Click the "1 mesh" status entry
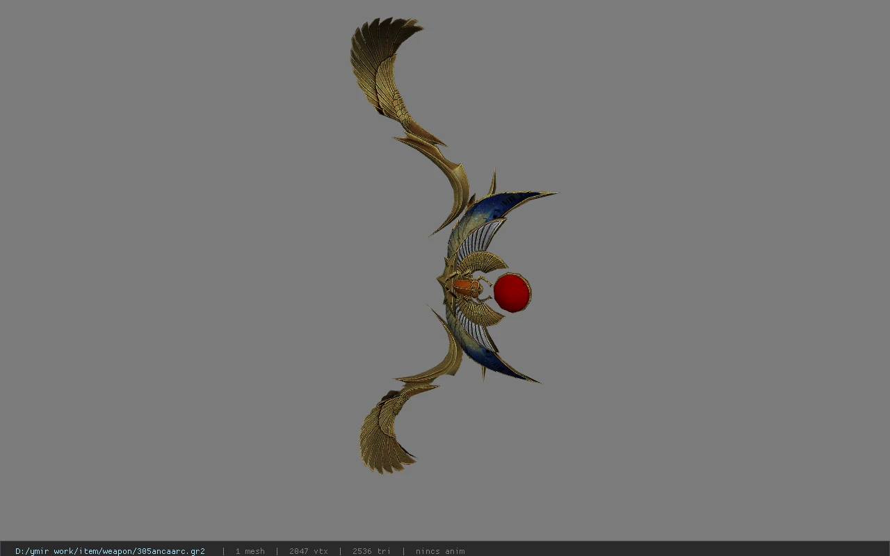The width and height of the screenshot is (890, 556). [x=250, y=551]
